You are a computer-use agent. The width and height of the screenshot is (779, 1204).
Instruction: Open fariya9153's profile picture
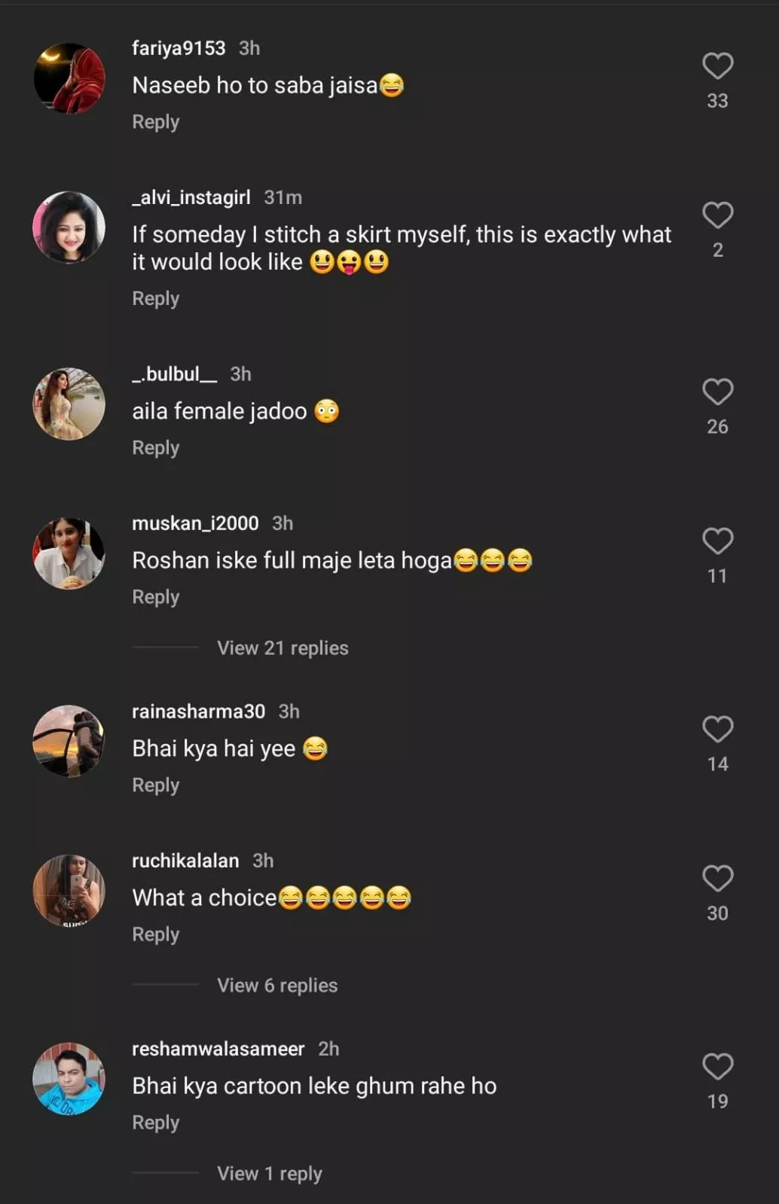click(x=69, y=78)
